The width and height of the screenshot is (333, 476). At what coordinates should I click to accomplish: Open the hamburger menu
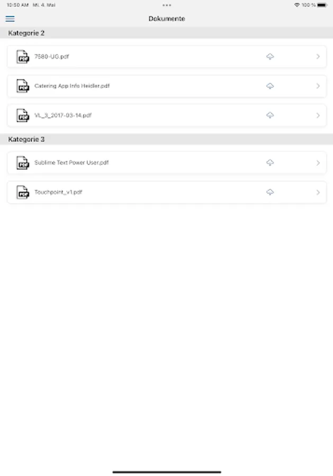(x=10, y=19)
